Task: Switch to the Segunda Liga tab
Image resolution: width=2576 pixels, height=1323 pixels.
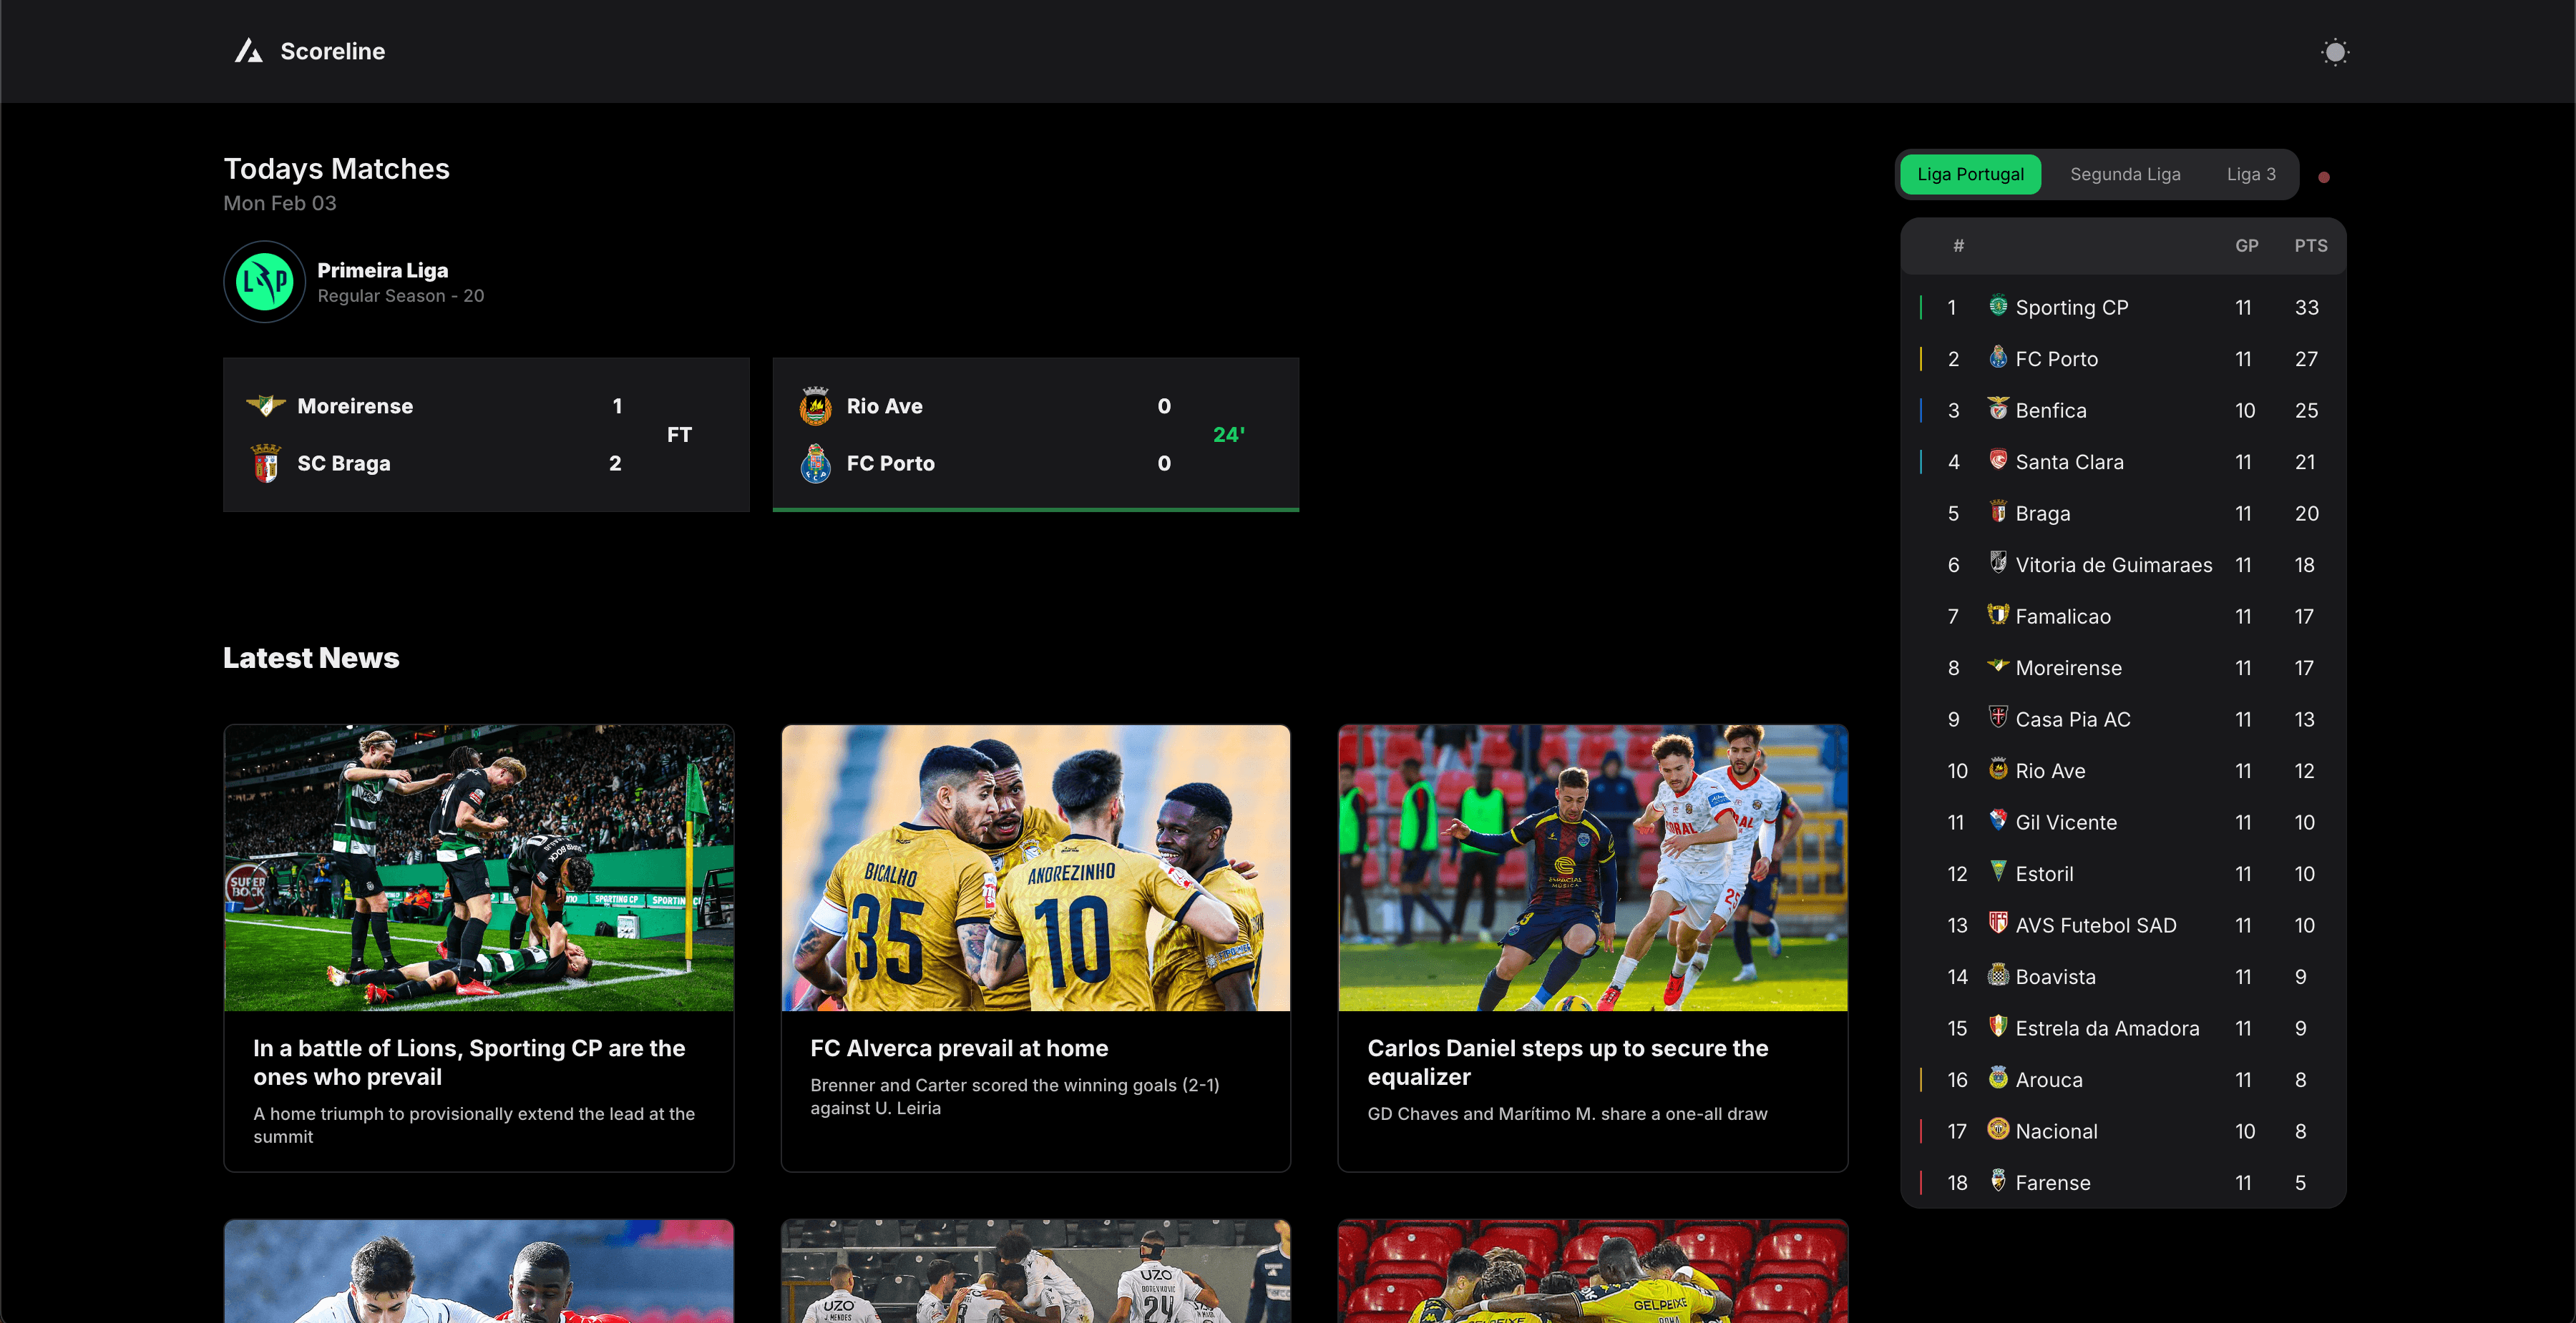Action: click(x=2125, y=174)
